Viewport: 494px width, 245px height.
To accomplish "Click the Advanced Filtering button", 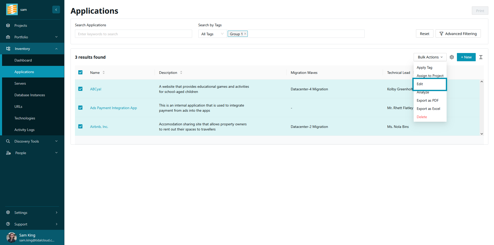I will coord(458,34).
